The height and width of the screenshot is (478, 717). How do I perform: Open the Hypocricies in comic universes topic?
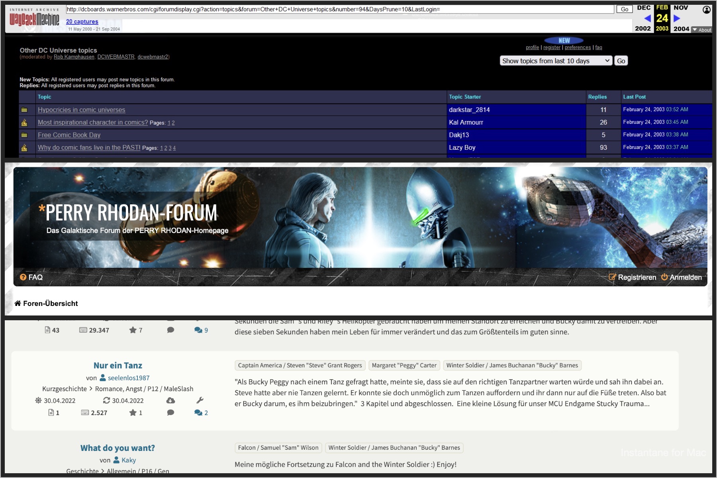81,110
